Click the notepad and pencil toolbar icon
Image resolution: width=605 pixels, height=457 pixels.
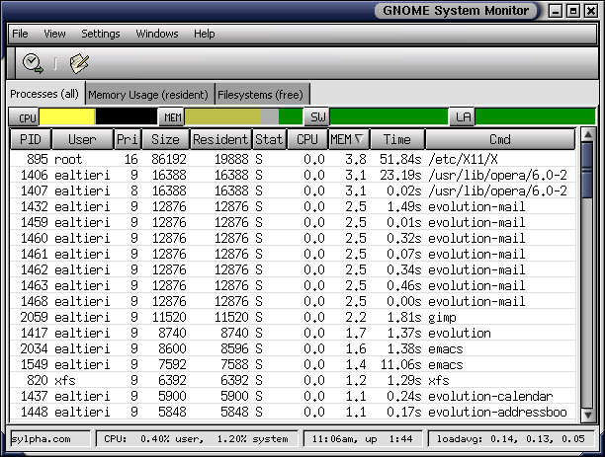[x=79, y=63]
